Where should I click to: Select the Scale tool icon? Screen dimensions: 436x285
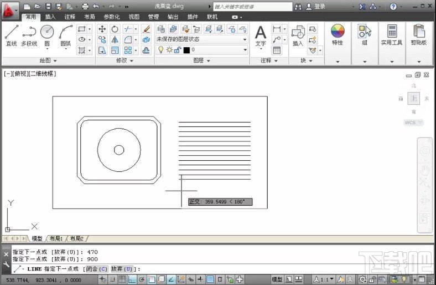point(115,50)
